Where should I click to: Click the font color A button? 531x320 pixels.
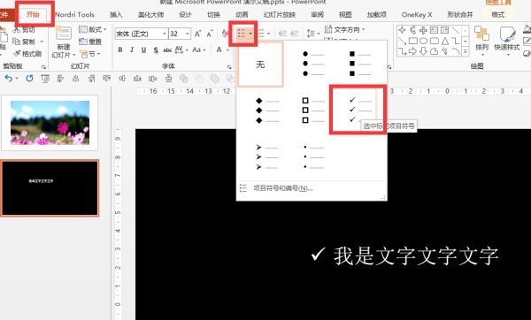pos(219,50)
